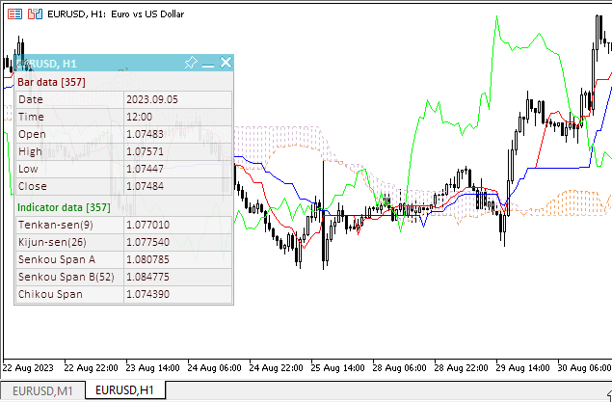Screen dimensions: 612x402
Task: Click the '28 Aug 22:00' time axis label
Action: point(461,368)
